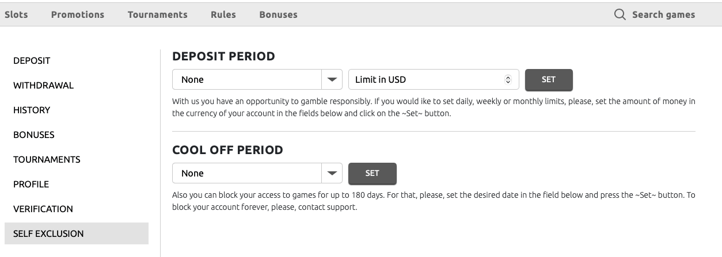Go to the Promotions tab
The height and width of the screenshot is (257, 722).
[x=78, y=15]
